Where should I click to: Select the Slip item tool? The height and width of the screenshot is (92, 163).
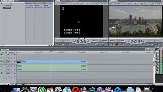(157, 61)
